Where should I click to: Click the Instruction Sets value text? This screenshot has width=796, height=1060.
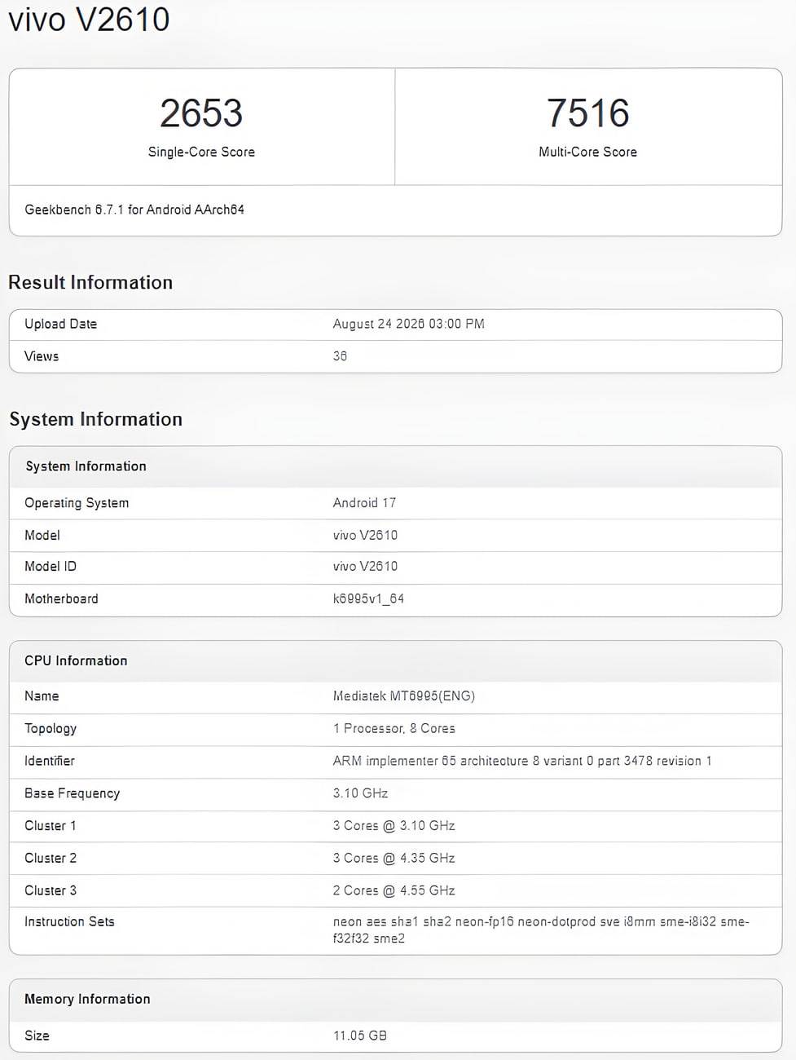pyautogui.click(x=541, y=930)
